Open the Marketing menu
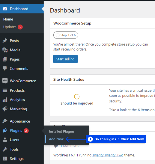Viewport: 155px width, 164px height. (x=19, y=109)
